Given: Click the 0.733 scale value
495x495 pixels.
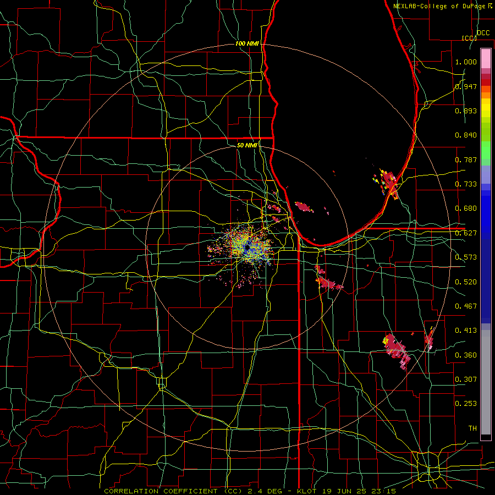Looking at the screenshot, I should (x=466, y=184).
